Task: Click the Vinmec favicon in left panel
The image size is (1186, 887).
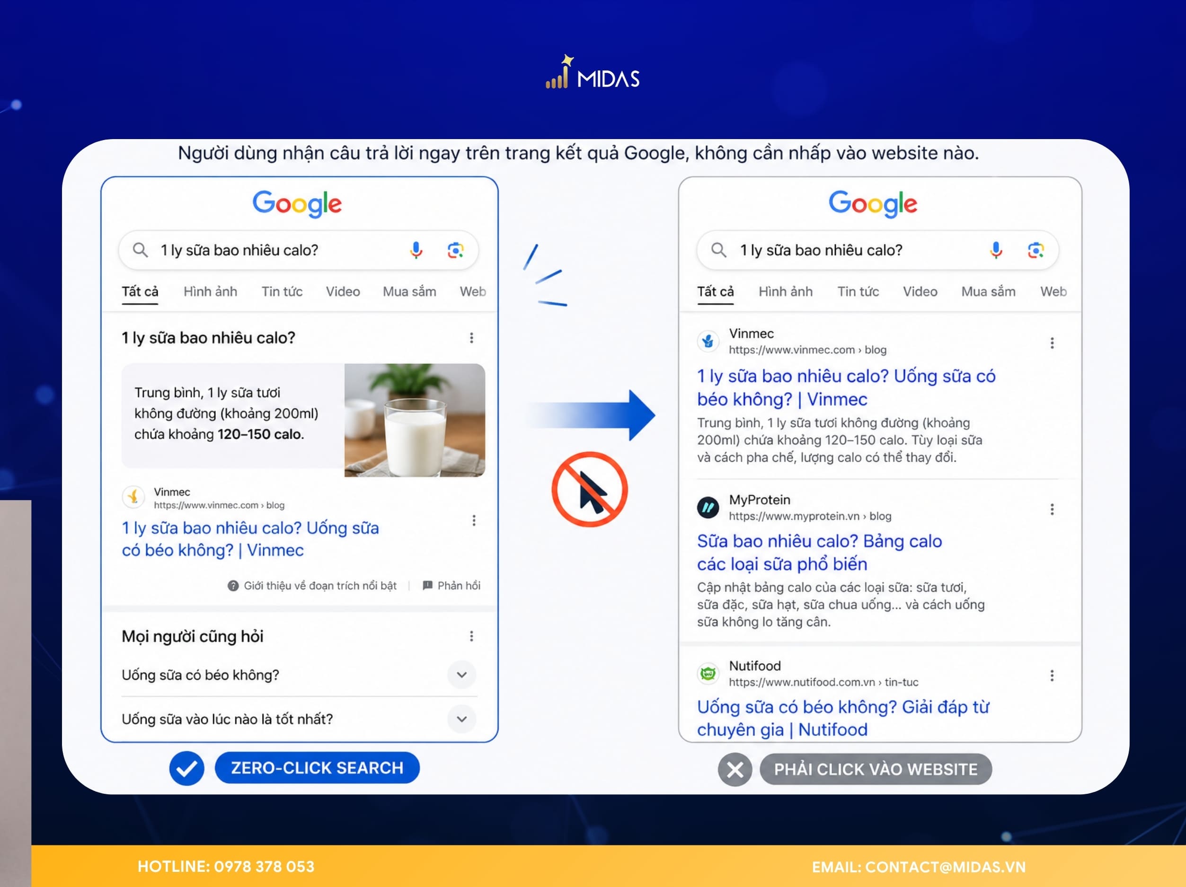Action: point(133,497)
